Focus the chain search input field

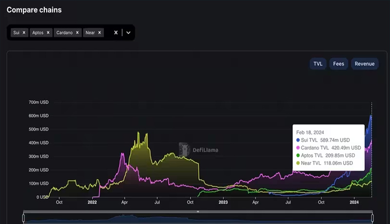tap(108, 33)
